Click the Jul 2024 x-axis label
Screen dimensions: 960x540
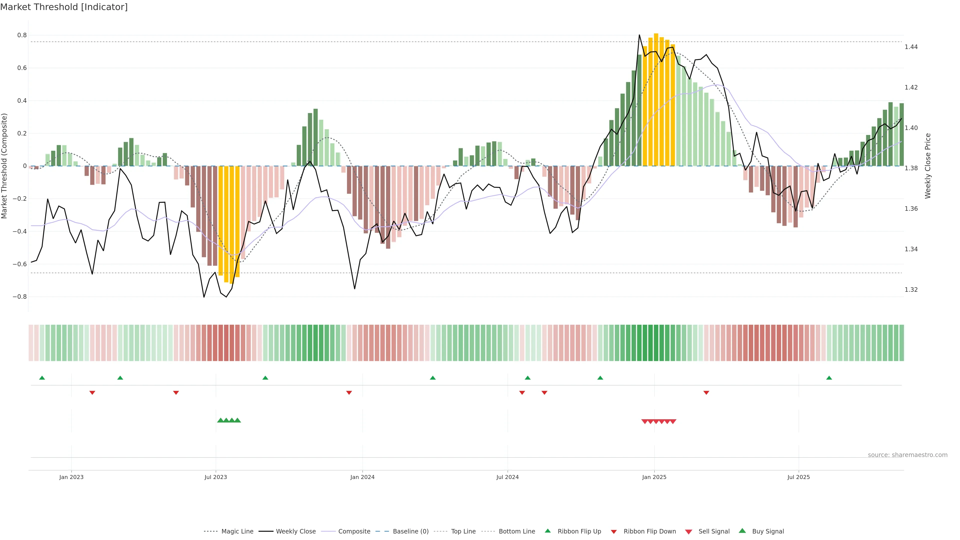[x=507, y=477]
